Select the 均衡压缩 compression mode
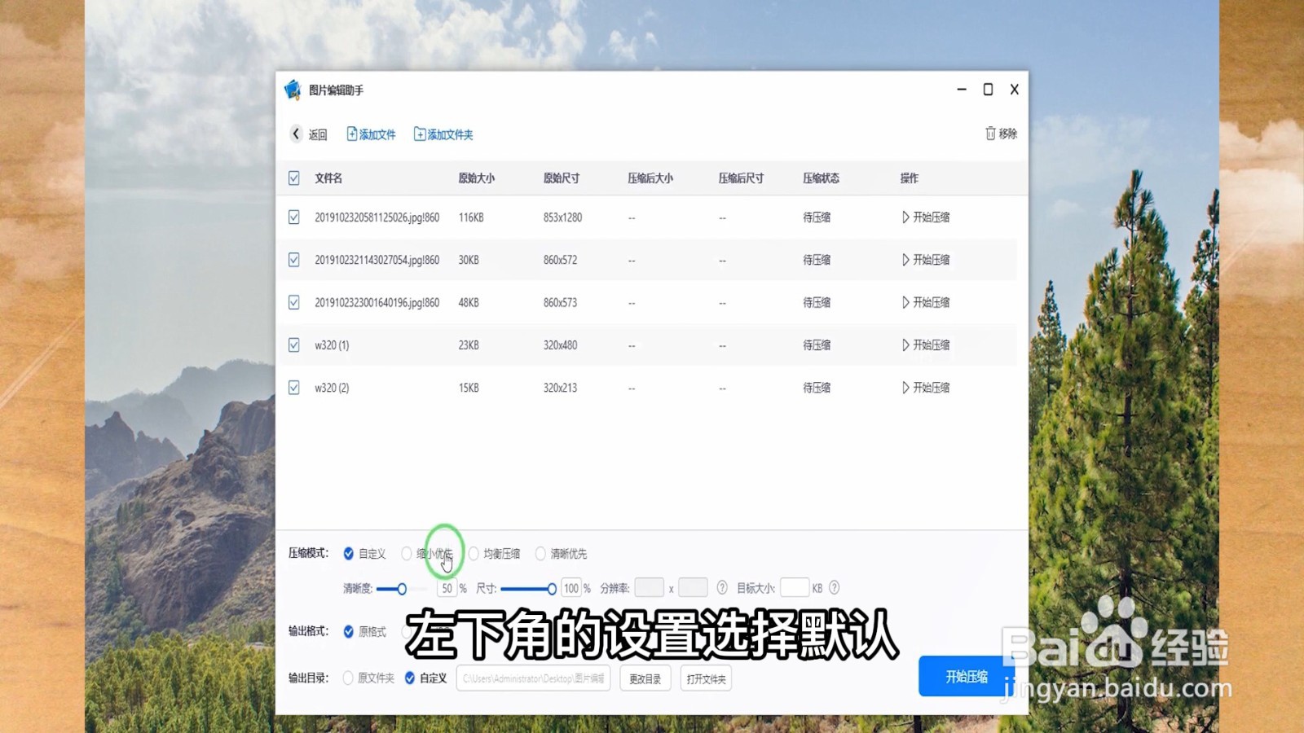The height and width of the screenshot is (733, 1304). (475, 553)
